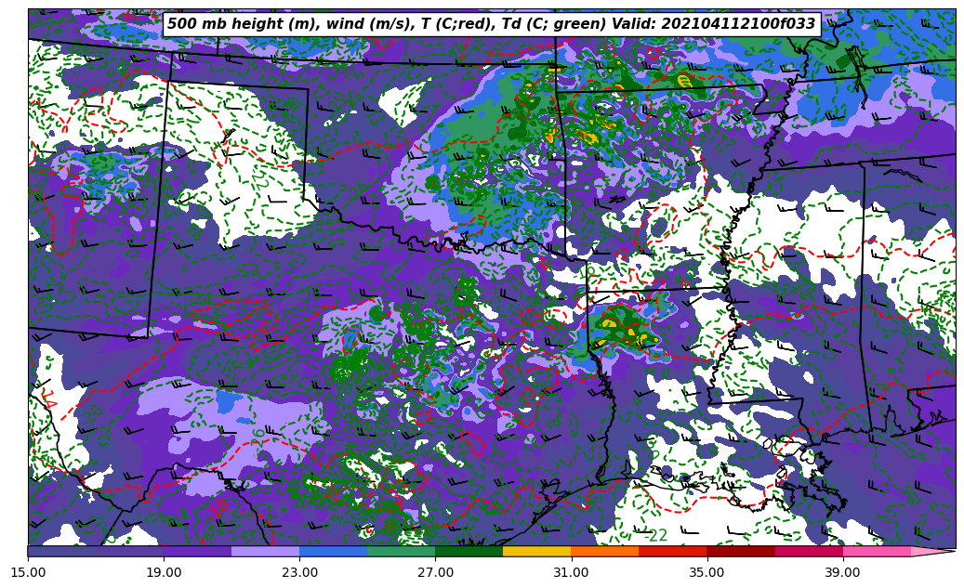The height and width of the screenshot is (588, 964).
Task: Select the 23.00 colorbar tick label
Action: [299, 573]
